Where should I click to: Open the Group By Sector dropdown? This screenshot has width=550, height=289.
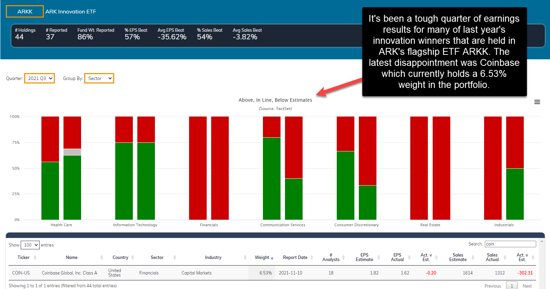point(99,78)
